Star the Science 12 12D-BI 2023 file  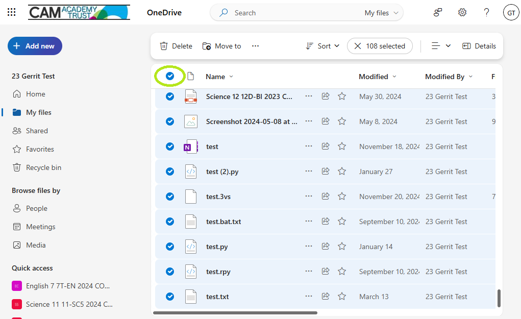(342, 96)
